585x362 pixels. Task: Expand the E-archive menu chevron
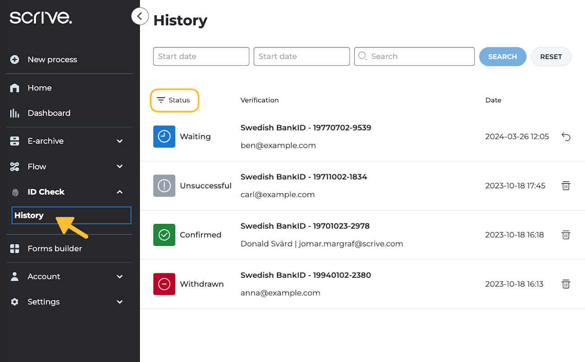120,141
